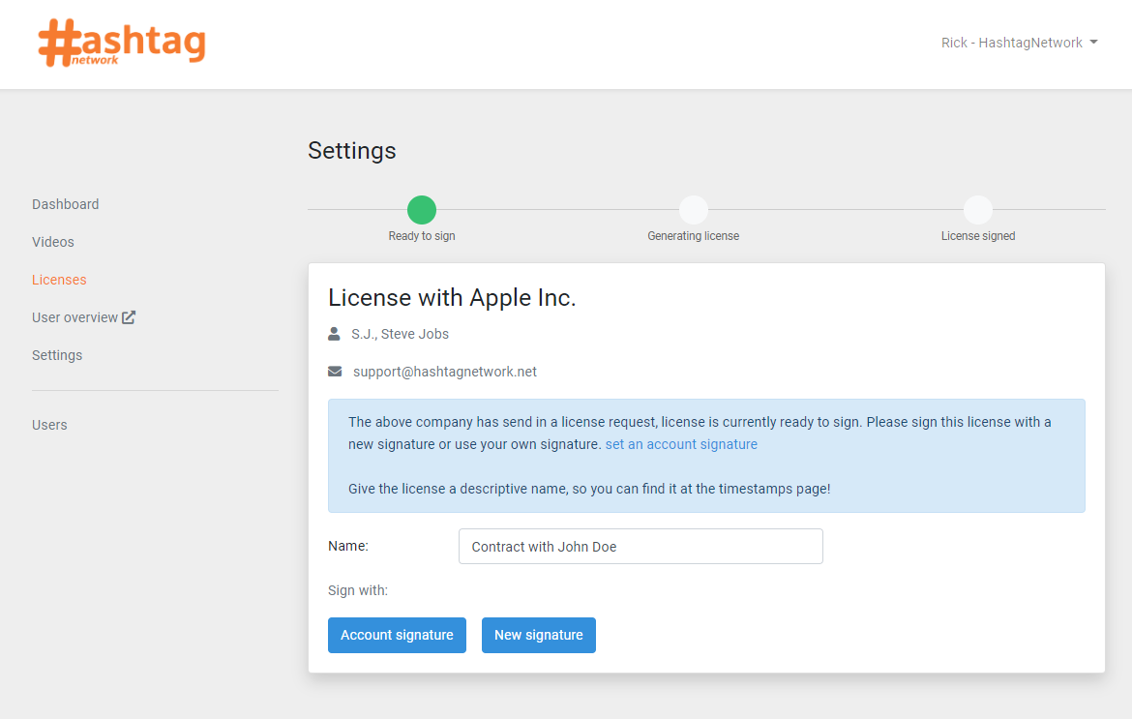Choose the New signature button

539,635
